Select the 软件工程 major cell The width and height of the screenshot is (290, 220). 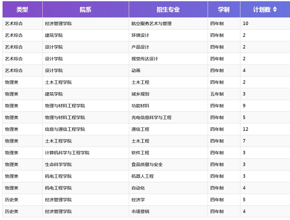[140, 153]
